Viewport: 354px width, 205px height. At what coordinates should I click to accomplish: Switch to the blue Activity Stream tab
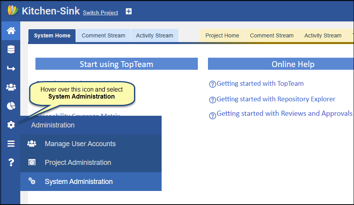pos(155,35)
